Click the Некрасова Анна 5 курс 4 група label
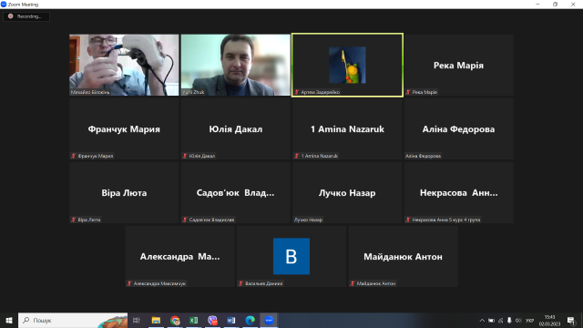 pyautogui.click(x=446, y=220)
